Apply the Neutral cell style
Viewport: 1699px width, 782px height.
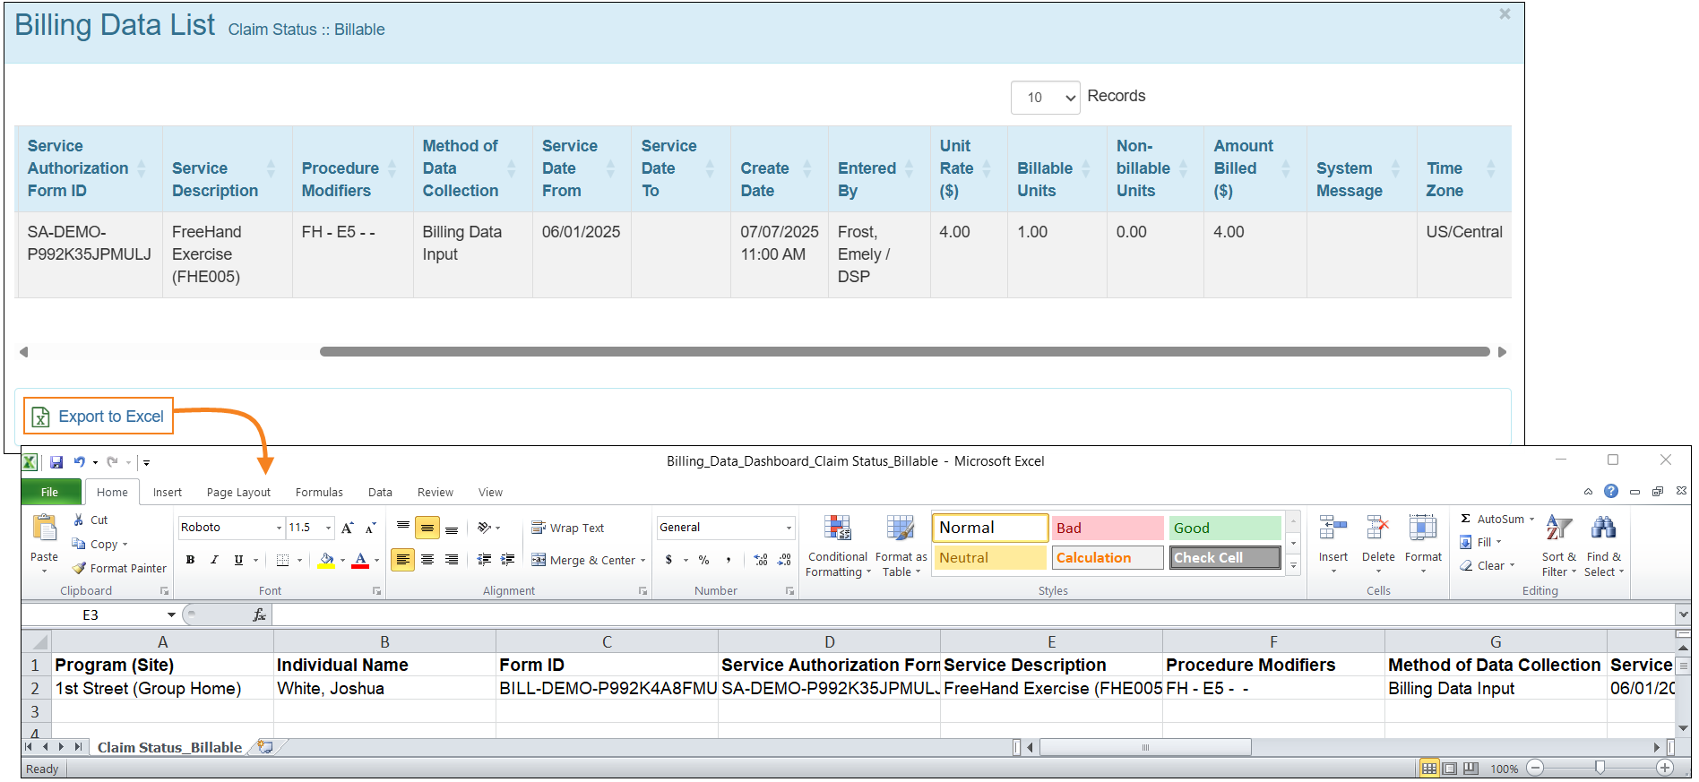tap(990, 558)
